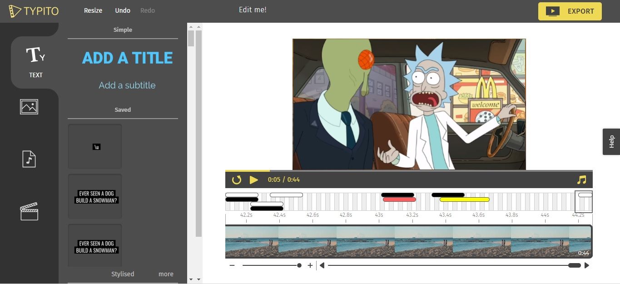Viewport: 620px width, 284px height.
Task: Insert the 'ADD A TITLE' text template
Action: (x=127, y=58)
